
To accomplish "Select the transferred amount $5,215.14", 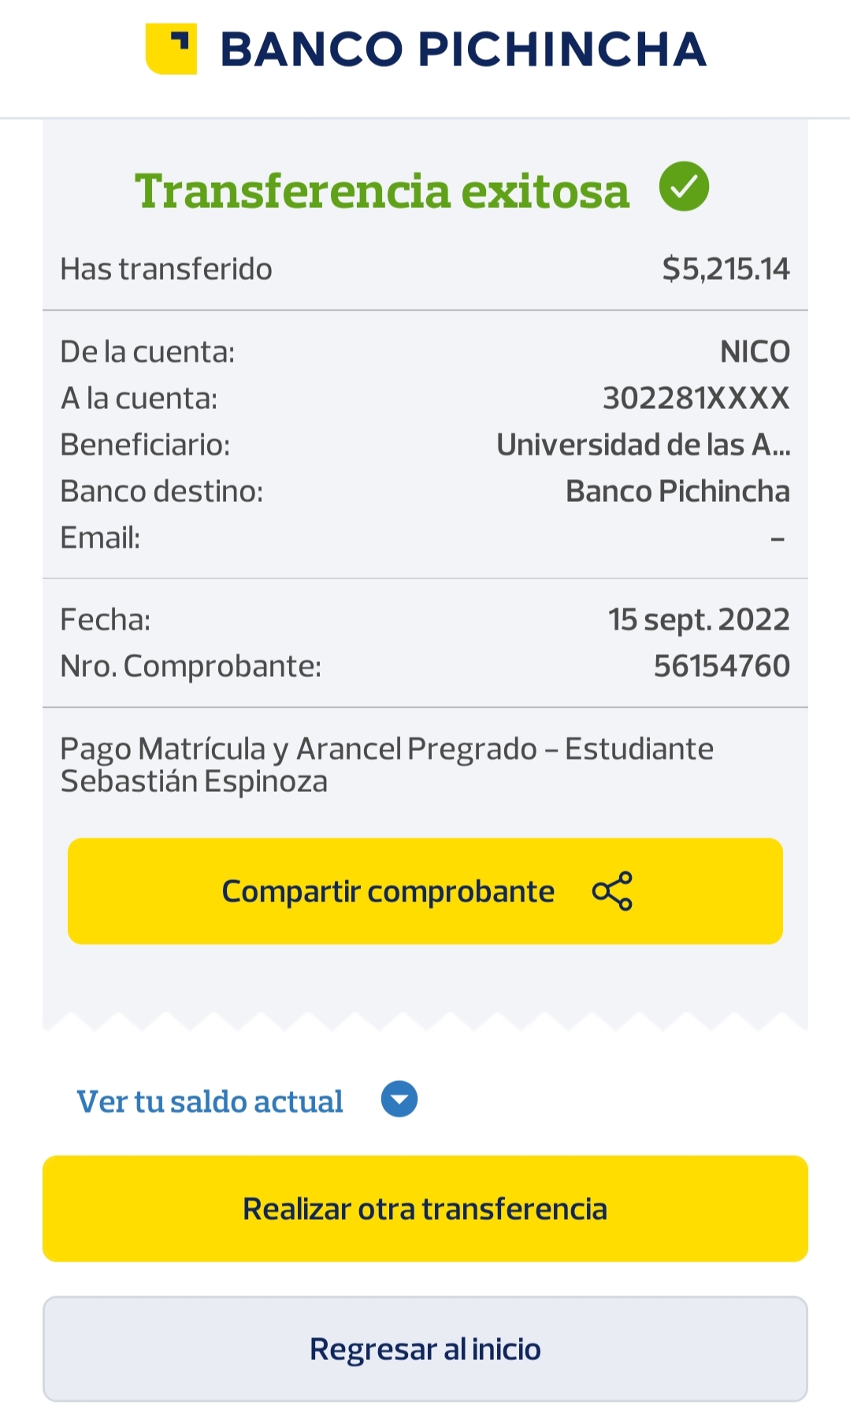I will coord(726,269).
